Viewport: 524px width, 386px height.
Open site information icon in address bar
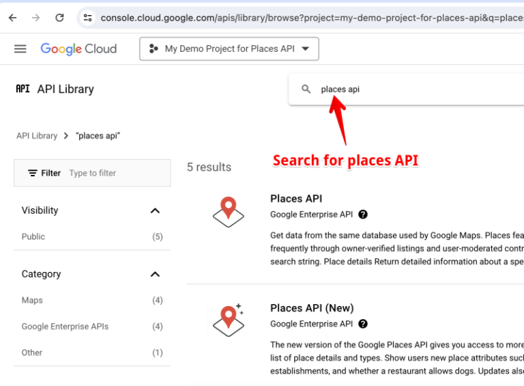[x=88, y=17]
